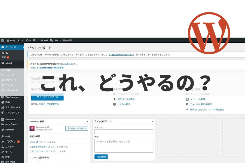Open テンプレート templates menu
This screenshot has height=163, width=245.
(x=12, y=124)
